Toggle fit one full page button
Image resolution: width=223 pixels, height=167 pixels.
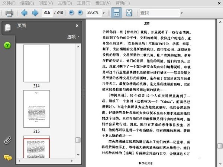click(129, 13)
